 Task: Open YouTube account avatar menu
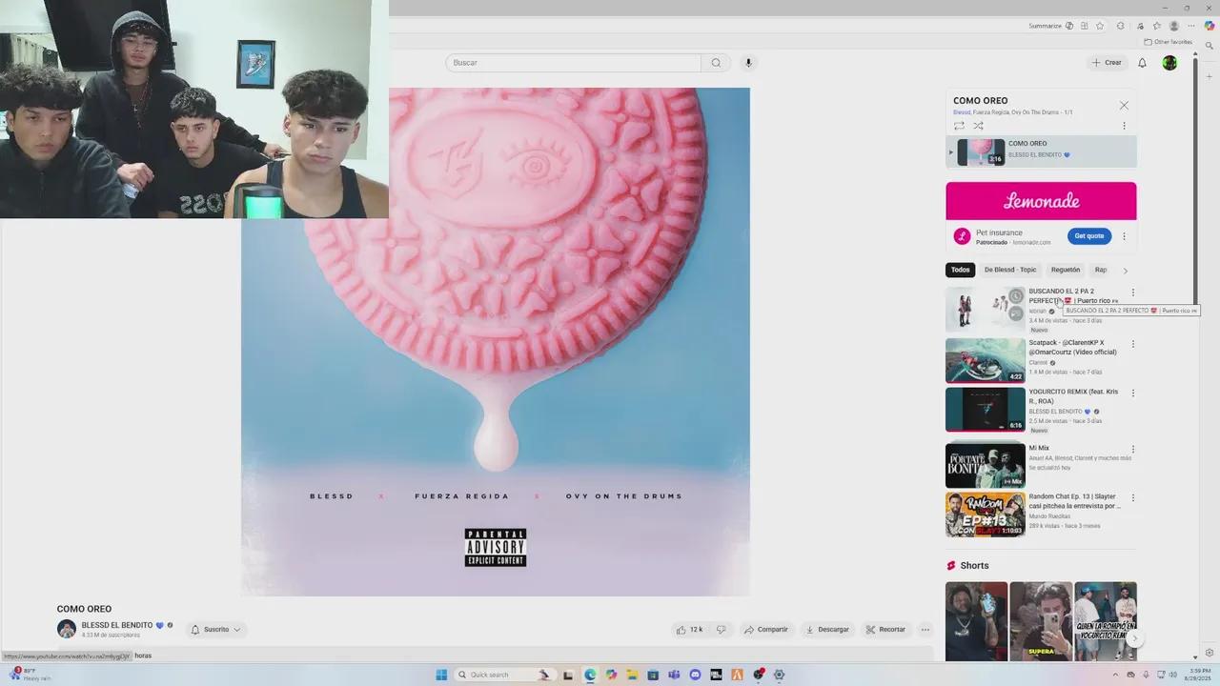pyautogui.click(x=1169, y=63)
